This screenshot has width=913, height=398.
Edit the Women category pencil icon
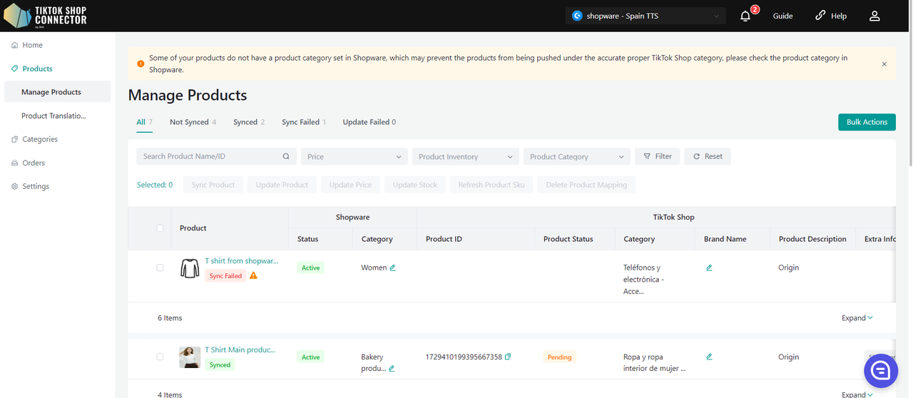click(x=393, y=267)
